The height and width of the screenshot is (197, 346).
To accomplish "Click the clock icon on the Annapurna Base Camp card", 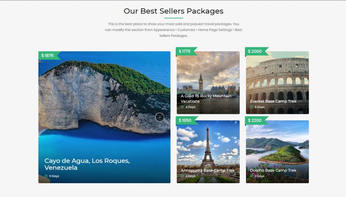I will tap(182, 176).
